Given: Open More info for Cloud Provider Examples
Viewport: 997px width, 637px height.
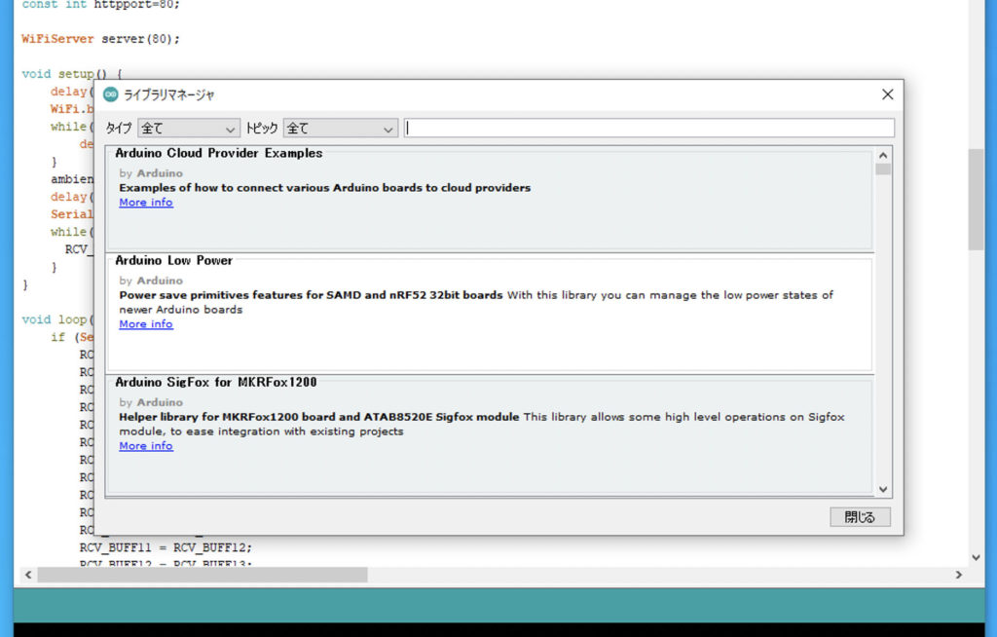Looking at the screenshot, I should point(146,203).
